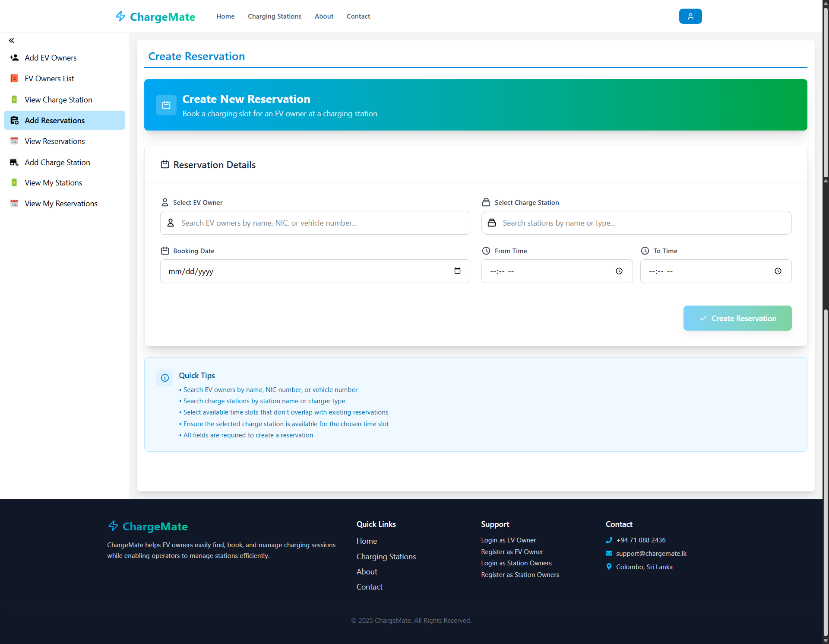Click the ChargeMate lightning bolt logo
Viewport: 829px width, 644px height.
[x=120, y=16]
